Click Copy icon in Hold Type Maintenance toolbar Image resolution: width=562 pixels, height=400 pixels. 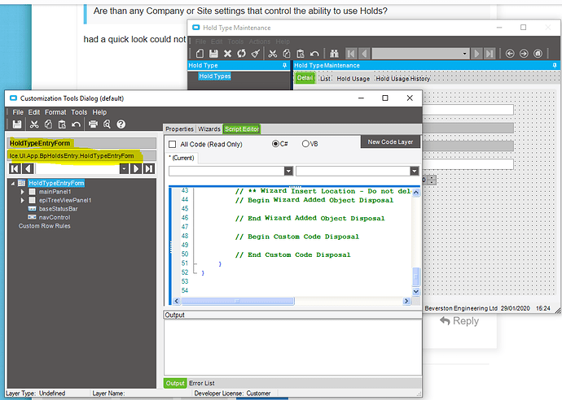coord(287,54)
